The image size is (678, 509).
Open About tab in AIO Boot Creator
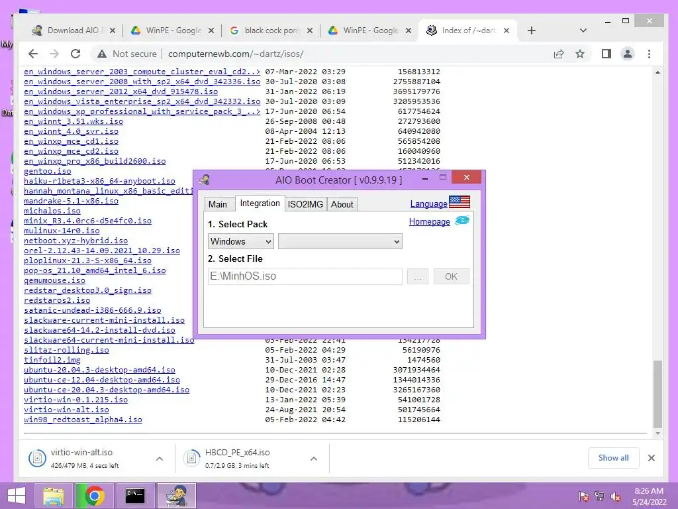[342, 204]
